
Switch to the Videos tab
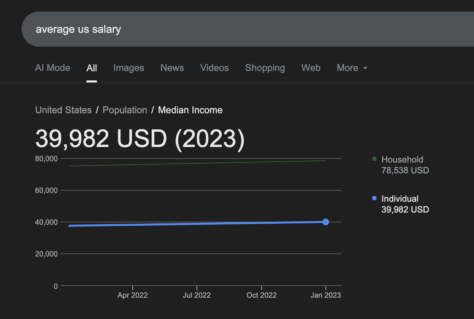click(214, 68)
